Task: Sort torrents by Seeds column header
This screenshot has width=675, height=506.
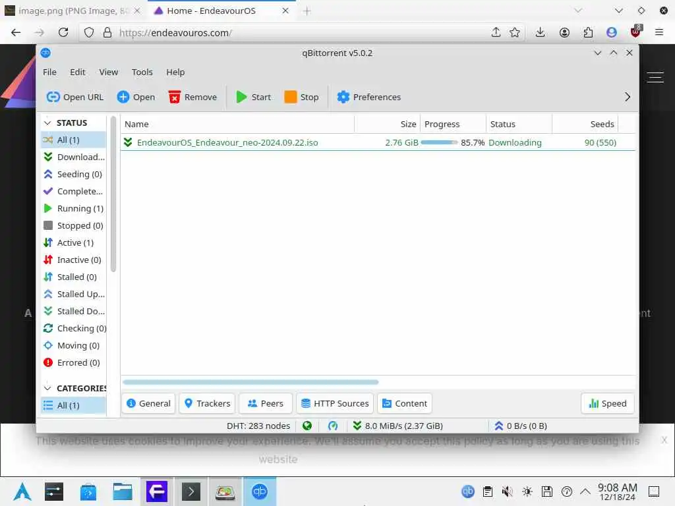Action: click(585, 124)
